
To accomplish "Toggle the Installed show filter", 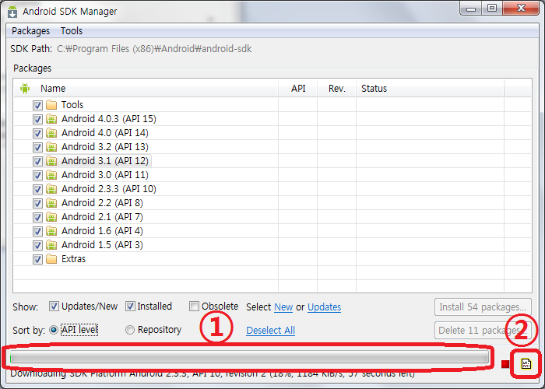I will [130, 307].
